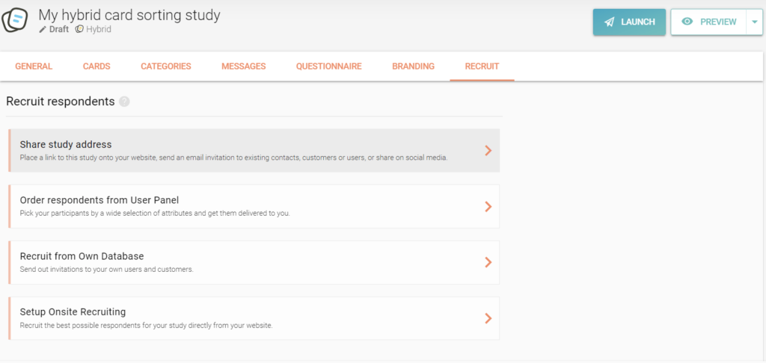This screenshot has width=766, height=363.
Task: Click the paper plane Launch icon
Action: pyautogui.click(x=610, y=22)
